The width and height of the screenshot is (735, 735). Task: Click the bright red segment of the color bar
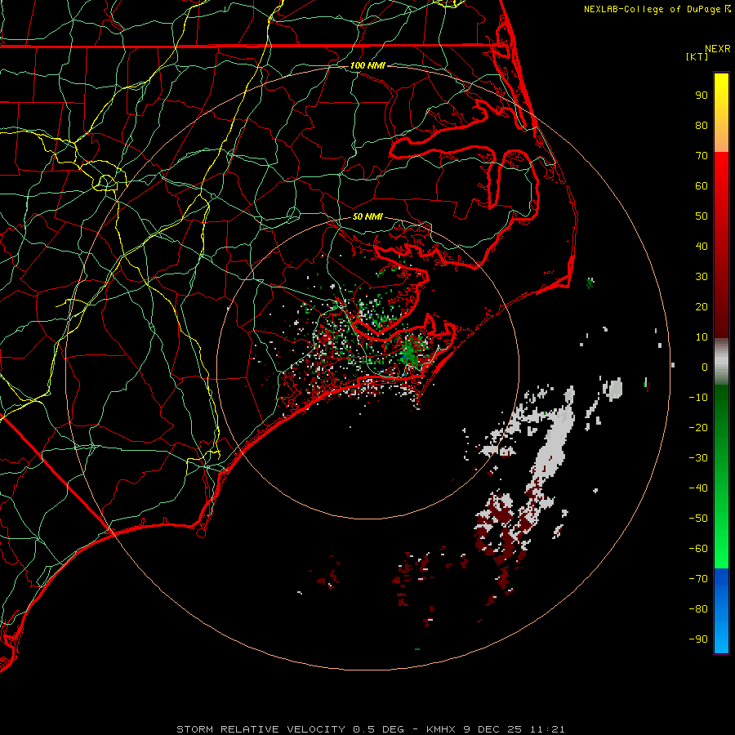721,173
